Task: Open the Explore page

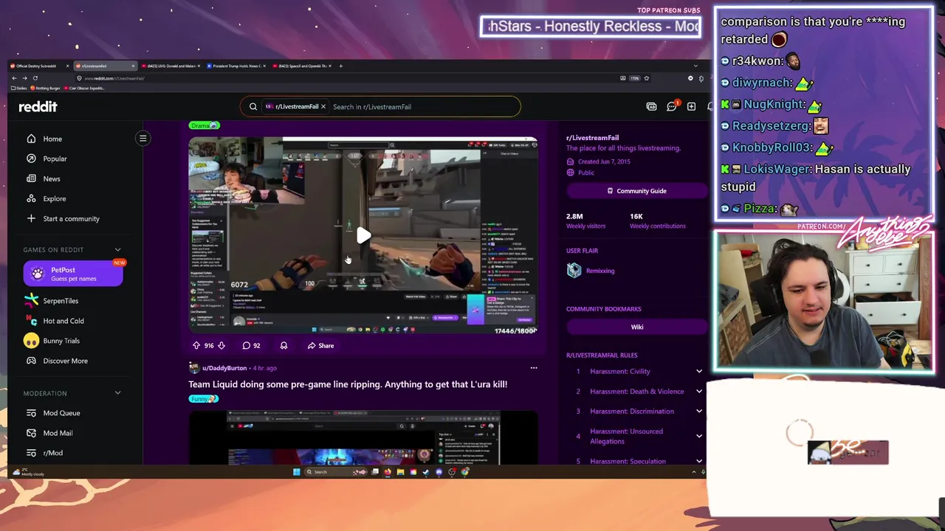Action: point(54,198)
